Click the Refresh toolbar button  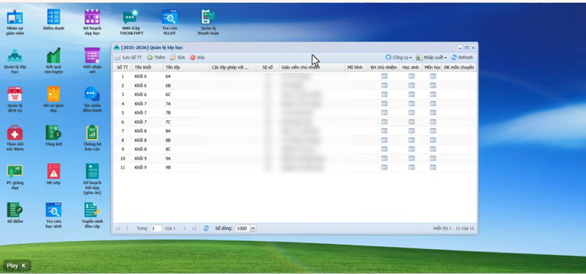[462, 58]
